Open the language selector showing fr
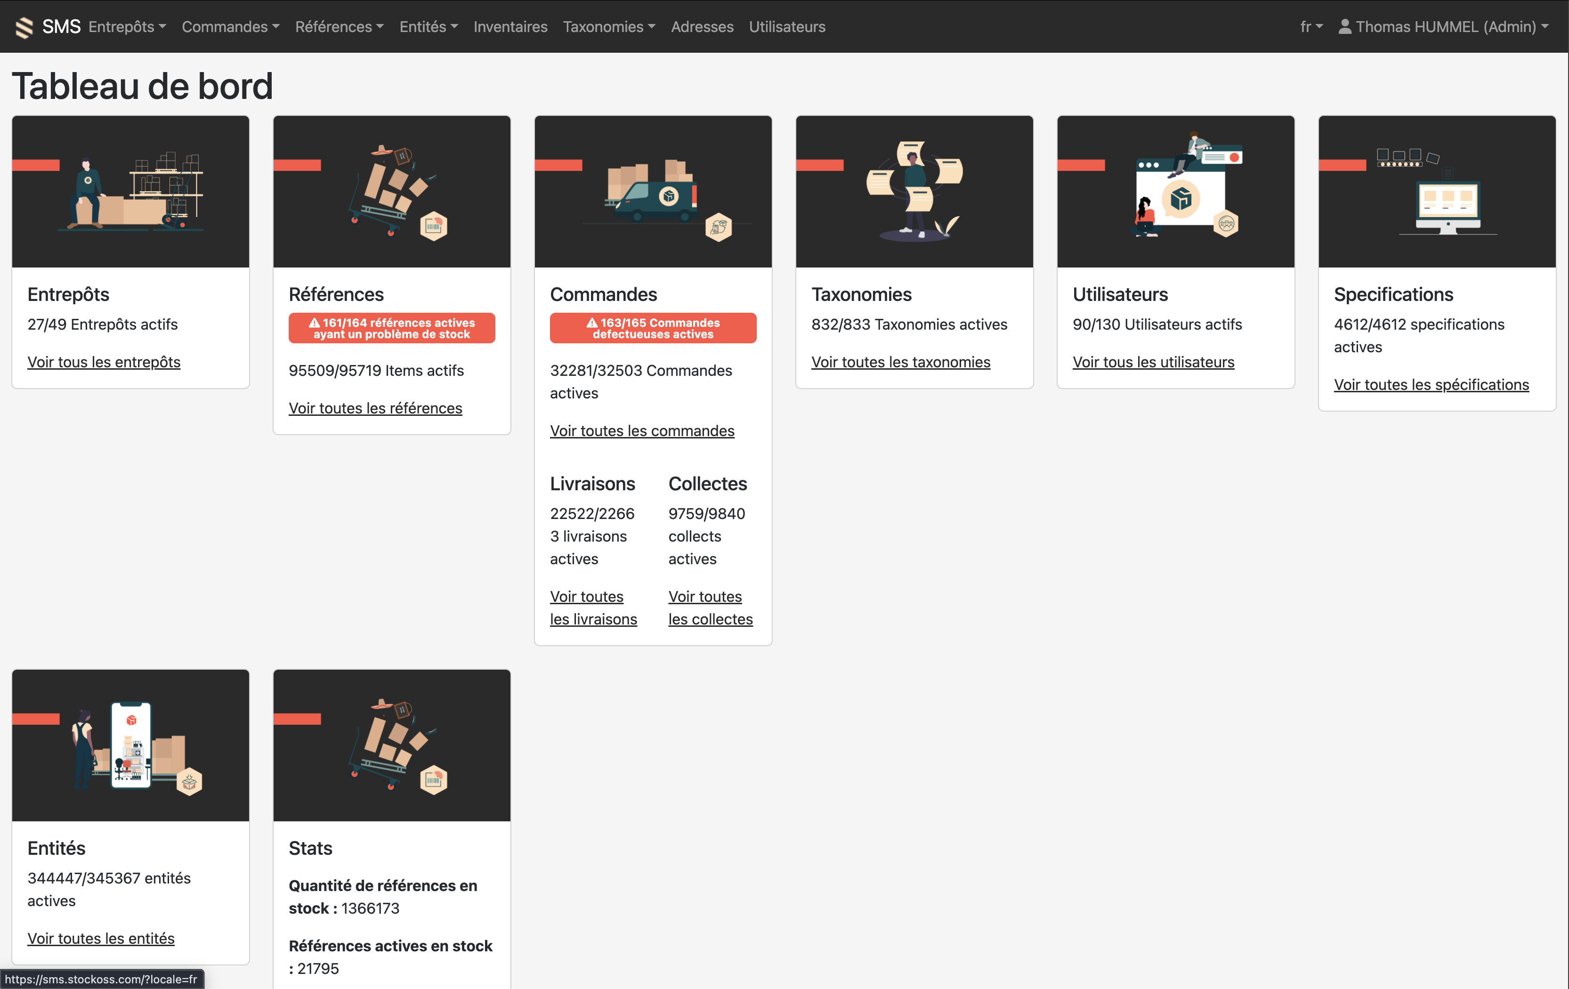The width and height of the screenshot is (1569, 989). 1310,27
